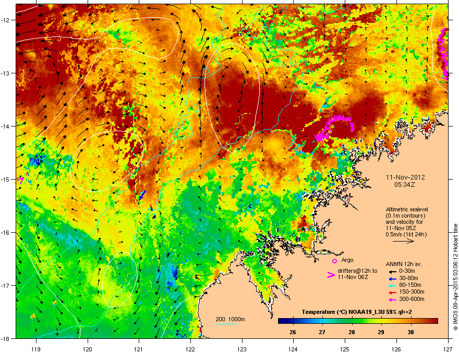Click the 'drifters@12h to' legend label

tap(357, 271)
